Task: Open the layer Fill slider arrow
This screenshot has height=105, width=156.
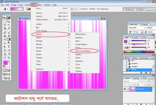Action: (153, 85)
